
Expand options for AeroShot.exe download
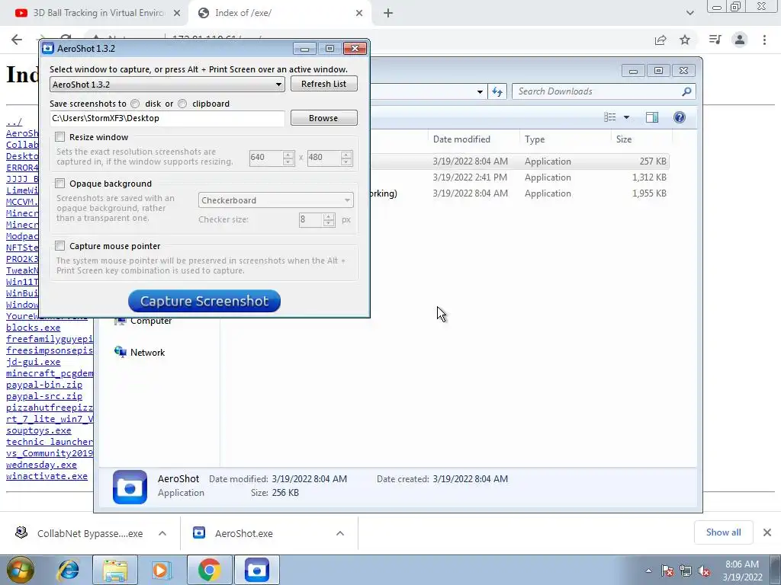point(340,533)
